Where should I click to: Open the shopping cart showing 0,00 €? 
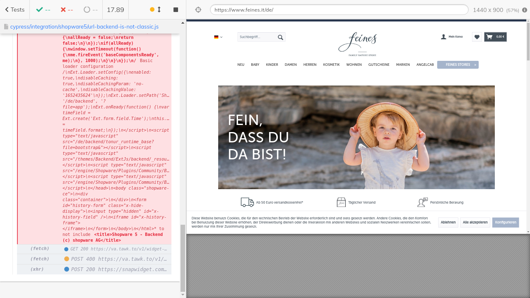pyautogui.click(x=495, y=37)
